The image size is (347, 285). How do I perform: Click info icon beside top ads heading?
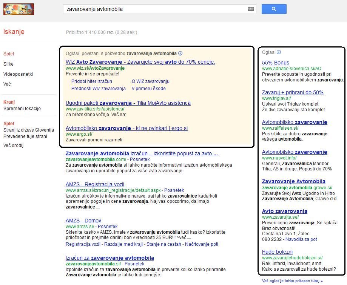[x=180, y=54]
